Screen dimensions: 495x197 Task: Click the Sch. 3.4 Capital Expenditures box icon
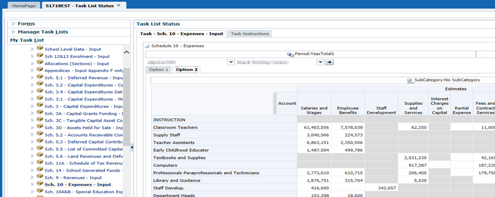40,91
